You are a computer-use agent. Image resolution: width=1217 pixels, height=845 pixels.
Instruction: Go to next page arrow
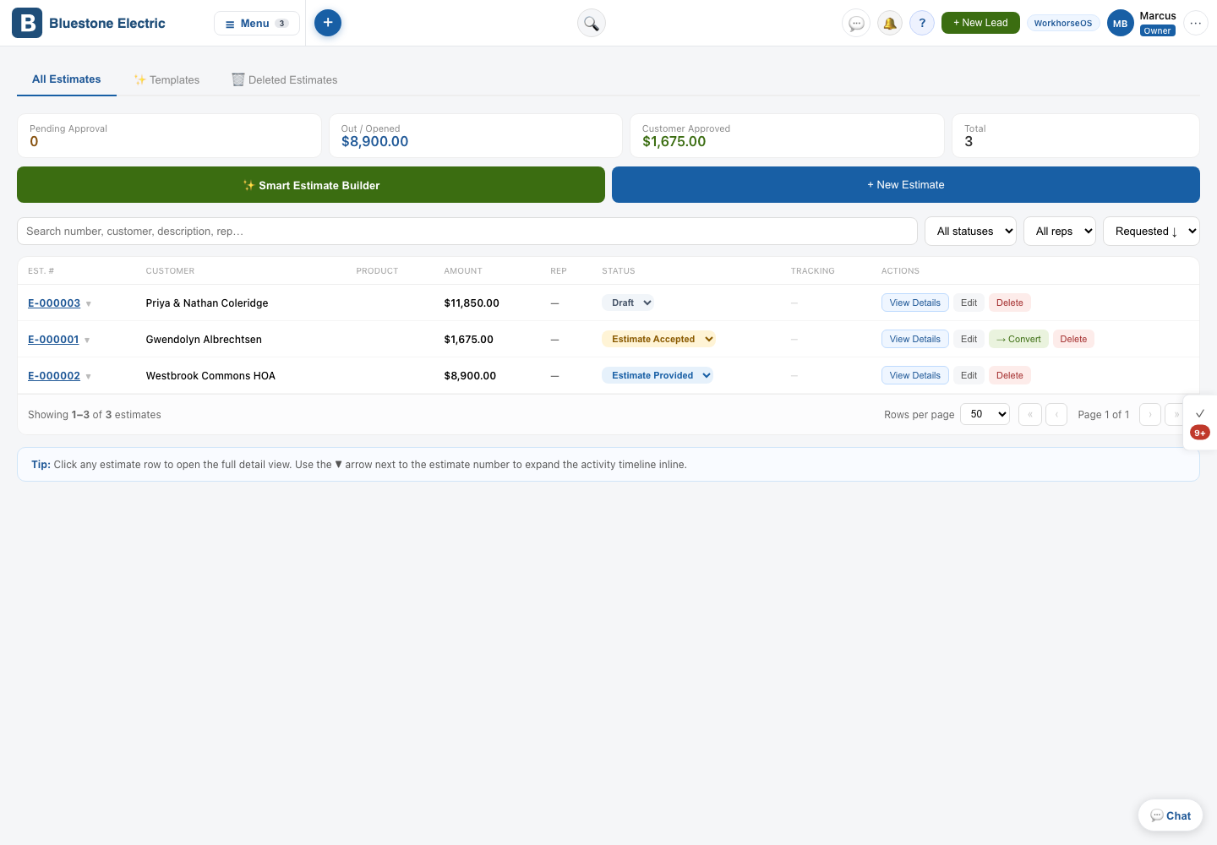tap(1150, 414)
